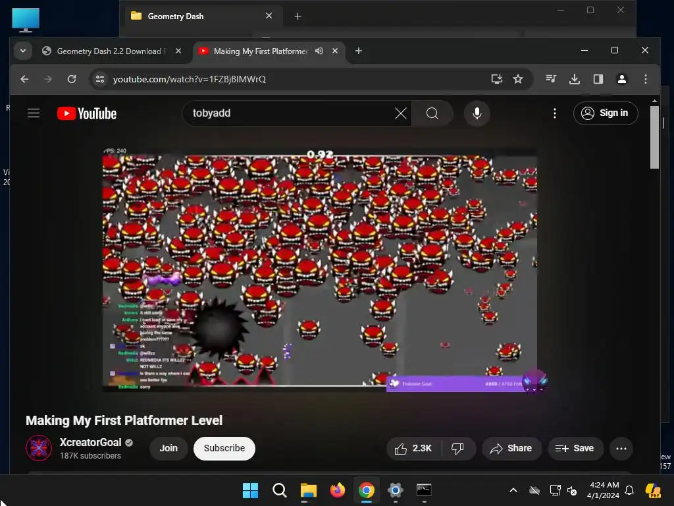The width and height of the screenshot is (674, 506).
Task: Close the Geometry Dash 2.2 Download tab
Action: pos(178,51)
